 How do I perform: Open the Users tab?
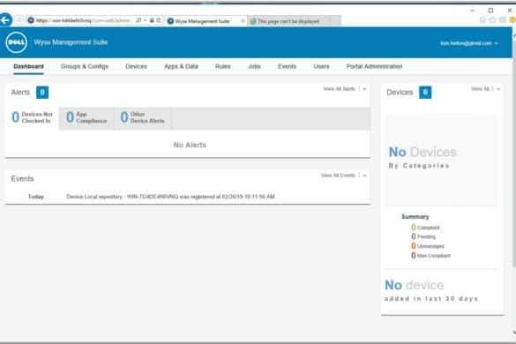321,66
